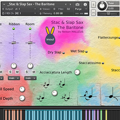Click the Max voices value 32
Image resolution: width=120 pixels, height=120 pixels.
click(x=68, y=9)
